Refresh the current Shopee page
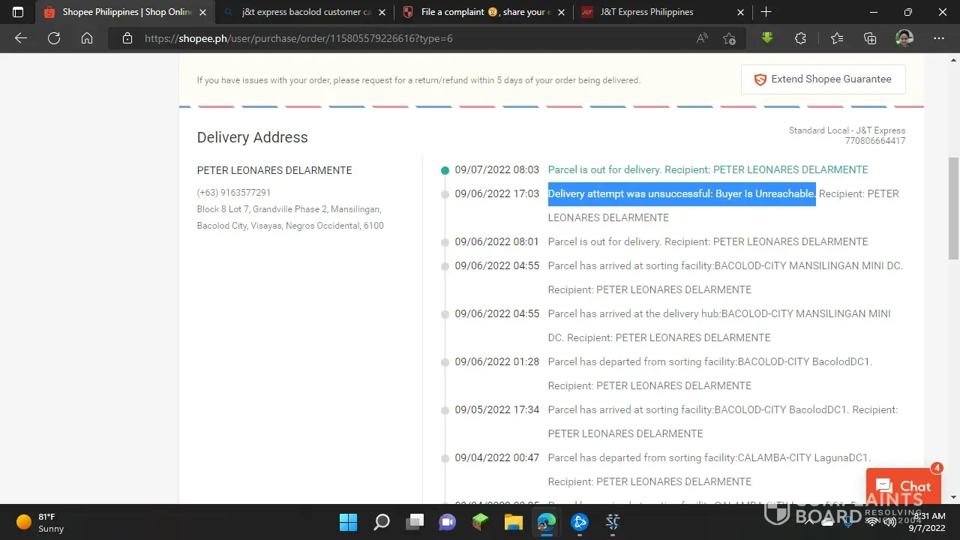 54,38
